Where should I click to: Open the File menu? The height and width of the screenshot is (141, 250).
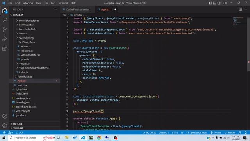click(10, 3)
